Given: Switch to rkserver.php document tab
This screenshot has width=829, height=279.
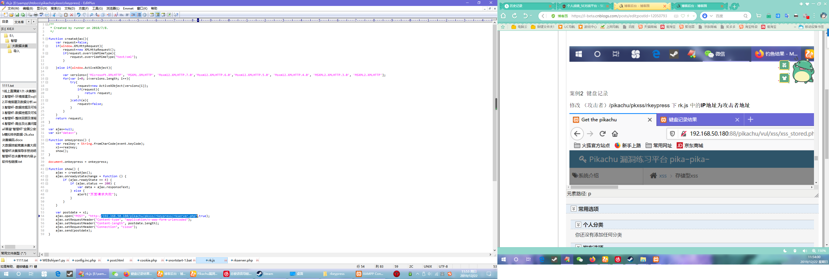Looking at the screenshot, I should [243, 260].
